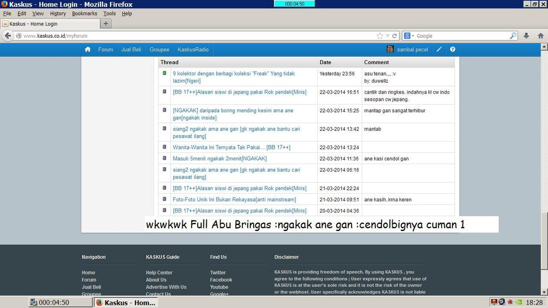
Task: Click the Thread column header
Action: tap(170, 62)
